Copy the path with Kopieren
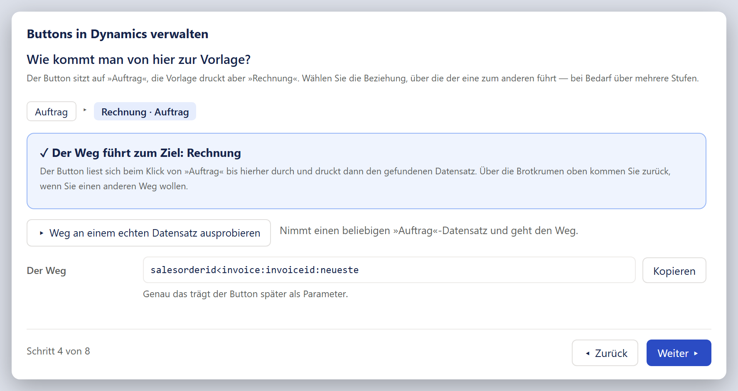Image resolution: width=738 pixels, height=391 pixels. (674, 271)
